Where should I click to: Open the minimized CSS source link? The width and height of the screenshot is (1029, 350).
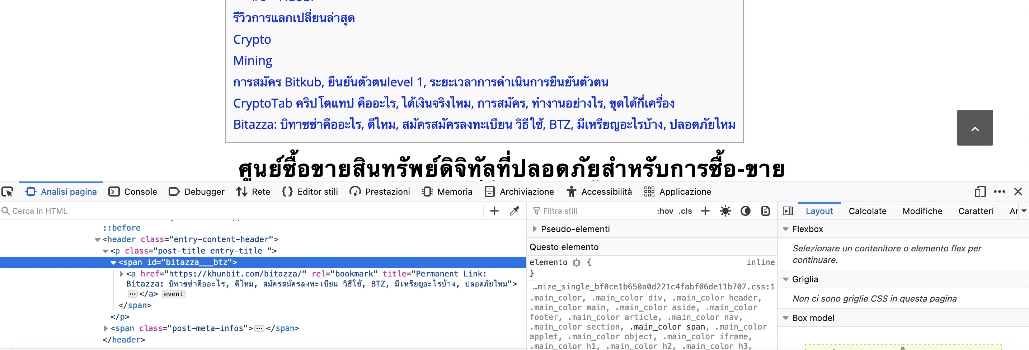[x=653, y=287]
